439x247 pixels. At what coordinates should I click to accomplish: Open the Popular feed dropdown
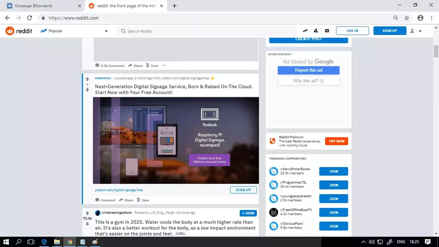pyautogui.click(x=74, y=31)
